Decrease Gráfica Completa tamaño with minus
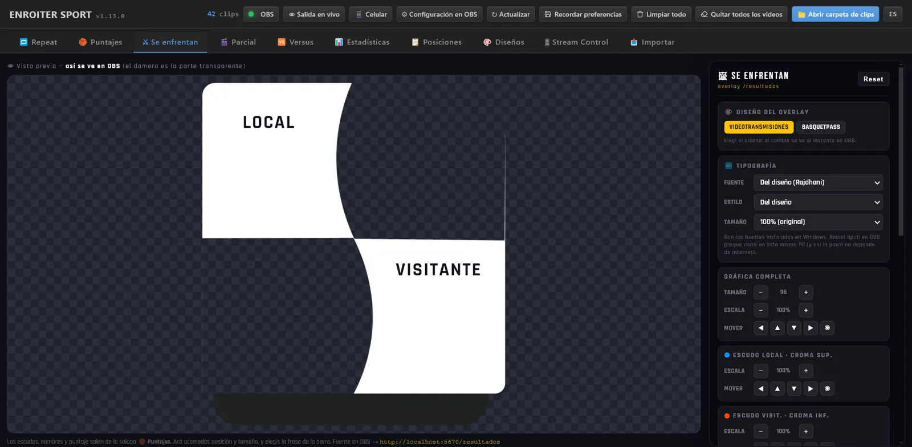The width and height of the screenshot is (912, 447). [x=761, y=292]
